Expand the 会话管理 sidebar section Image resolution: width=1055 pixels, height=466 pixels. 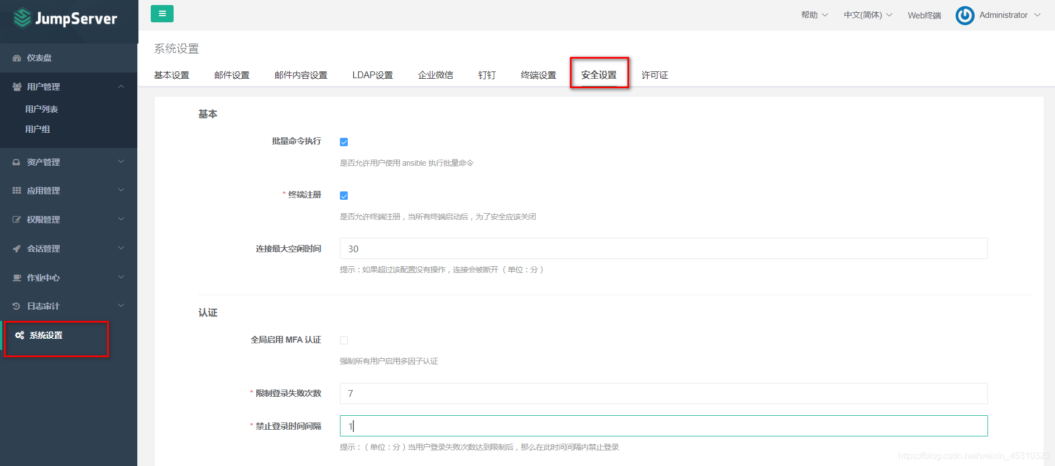[69, 248]
